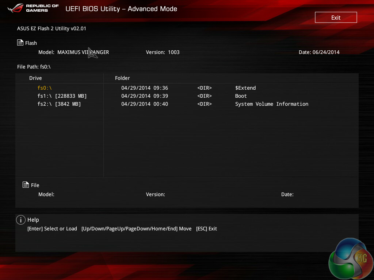Click the File section Model: label
This screenshot has height=280, width=374.
tap(46, 194)
